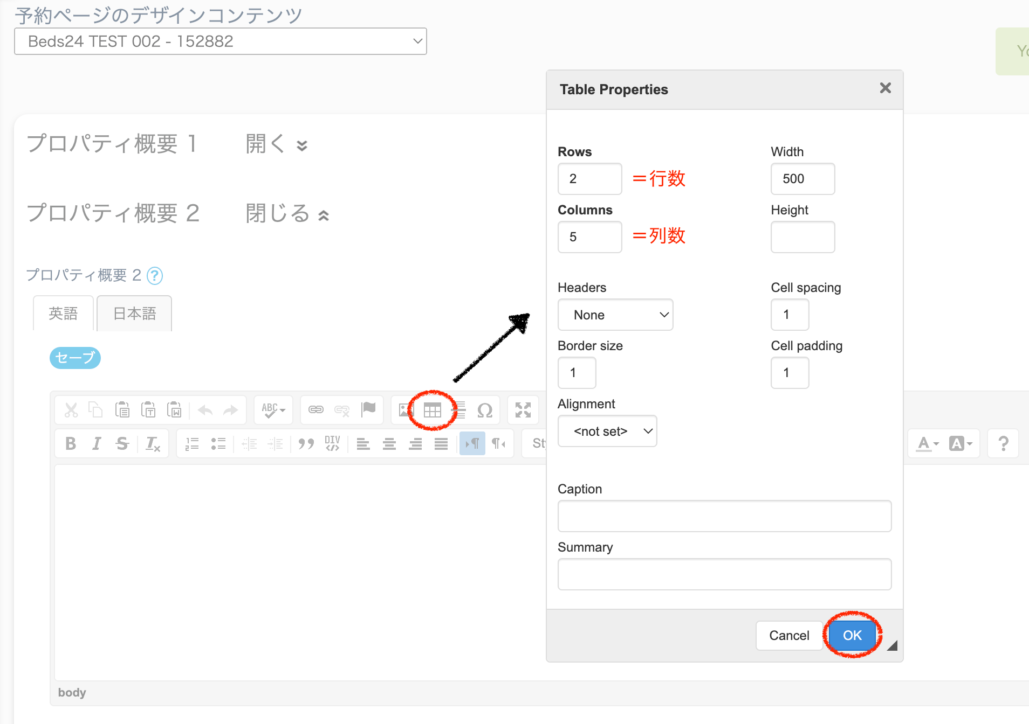Create a Div container with DIV icon
This screenshot has height=724, width=1029.
pyautogui.click(x=332, y=444)
